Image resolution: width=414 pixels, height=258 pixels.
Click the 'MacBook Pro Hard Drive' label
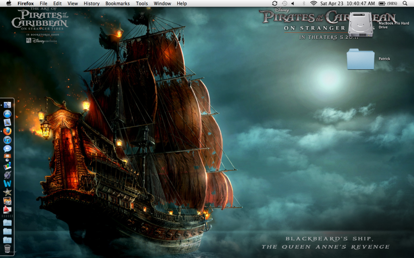(394, 25)
